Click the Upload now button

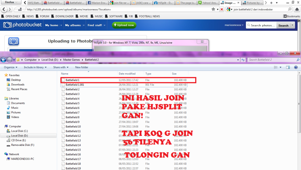coord(124,25)
